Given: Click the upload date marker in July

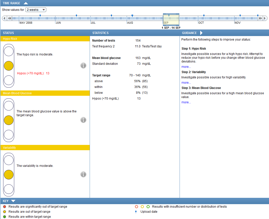Looking at the screenshot, I should pos(112,16).
